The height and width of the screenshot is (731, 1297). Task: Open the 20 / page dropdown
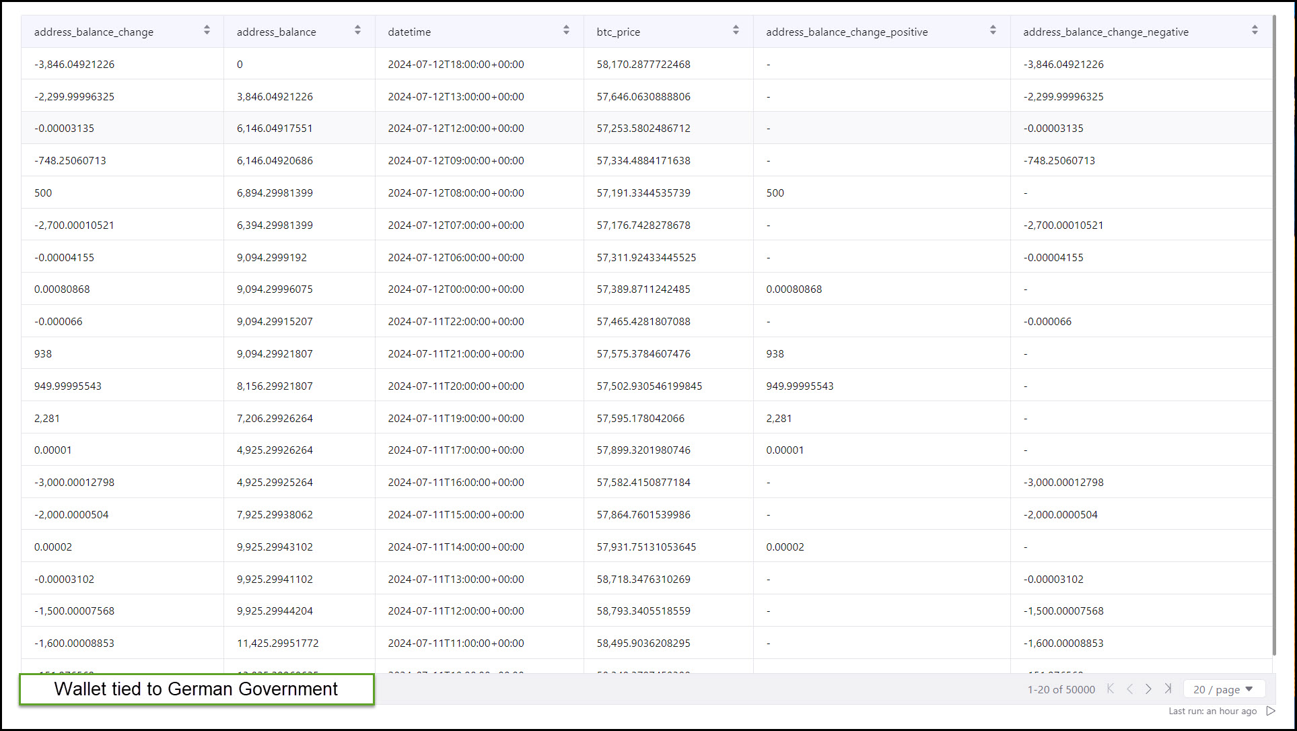(1224, 689)
